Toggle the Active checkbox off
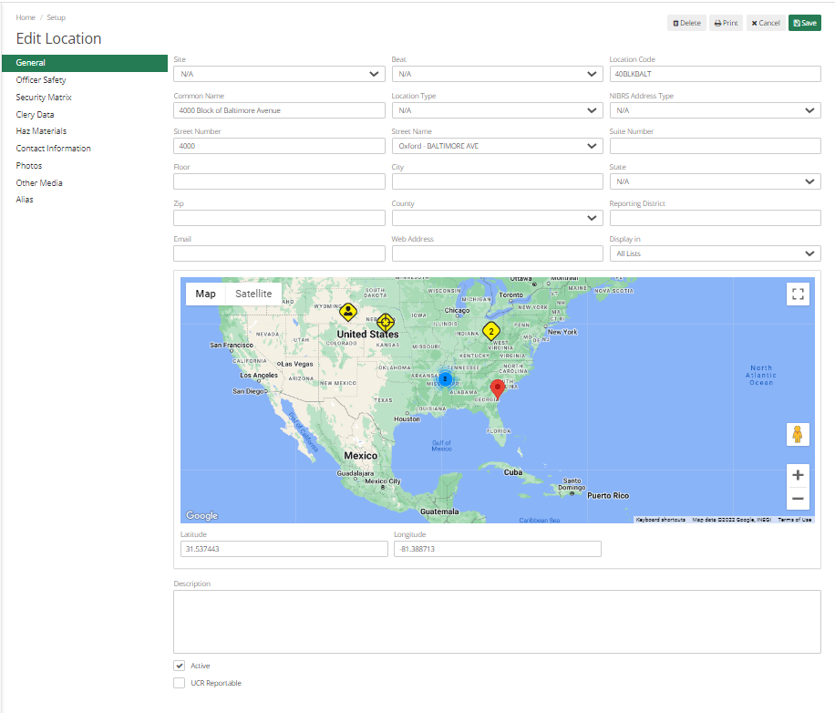 (180, 666)
